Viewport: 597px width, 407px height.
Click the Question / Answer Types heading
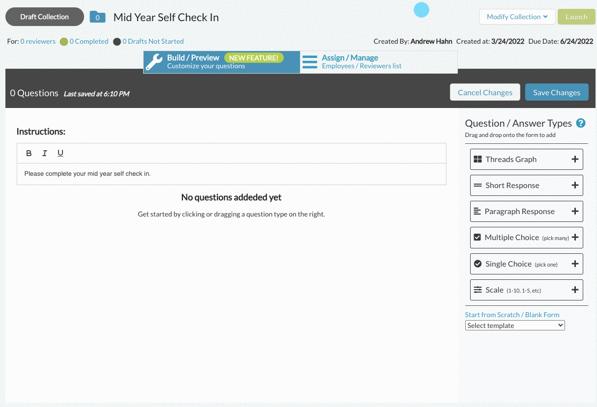point(518,123)
